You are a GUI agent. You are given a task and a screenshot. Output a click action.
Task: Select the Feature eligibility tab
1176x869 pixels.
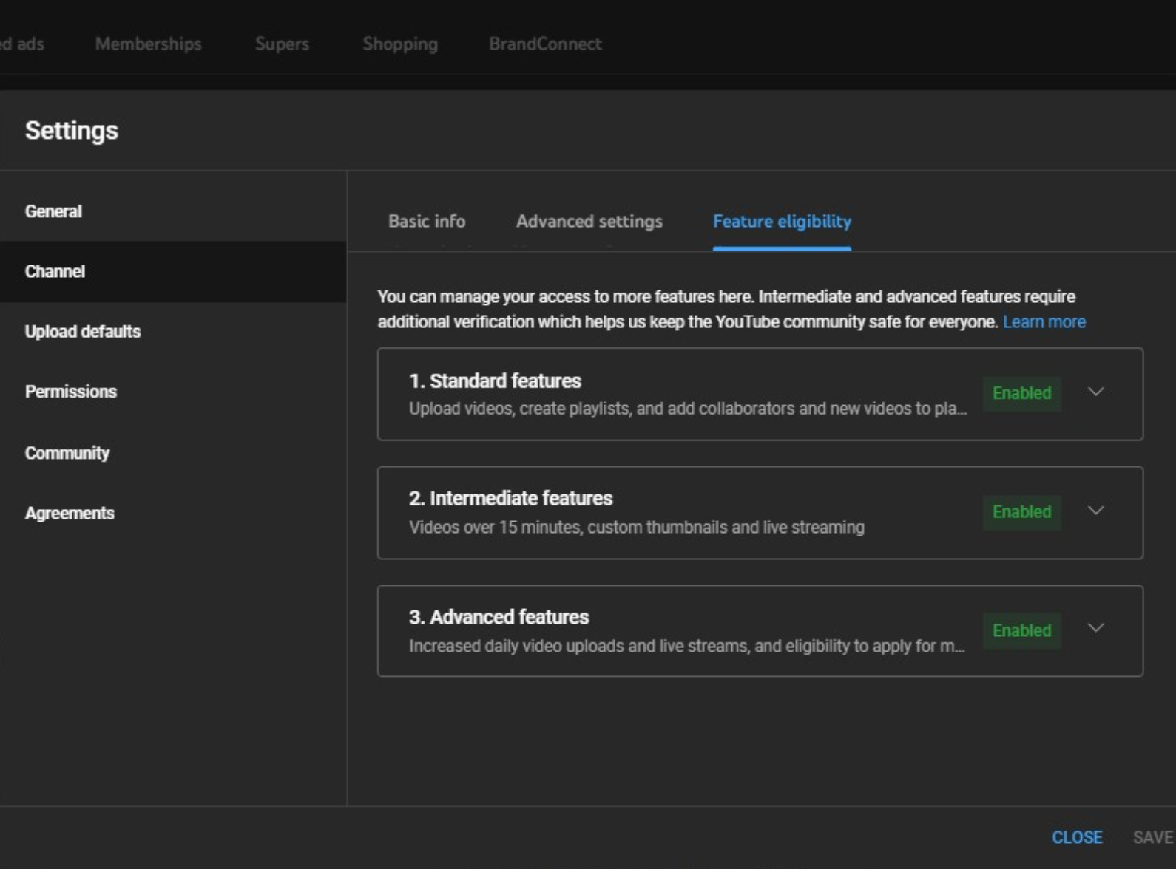click(x=782, y=222)
